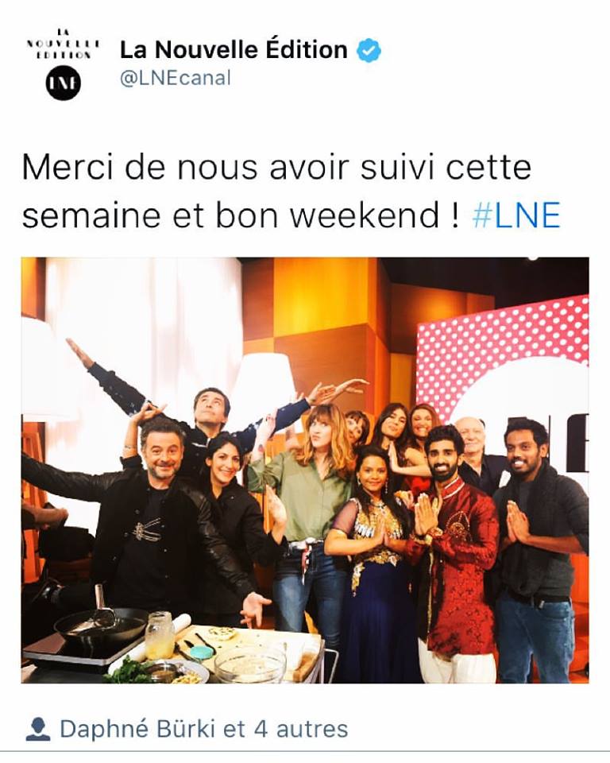Click the La Nouvelle Edition wordmark avatar
610x763 pixels.
pos(64,44)
